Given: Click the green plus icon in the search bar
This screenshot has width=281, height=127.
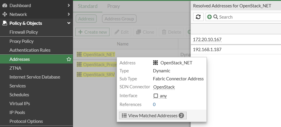Looking at the screenshot, I should (x=209, y=17).
